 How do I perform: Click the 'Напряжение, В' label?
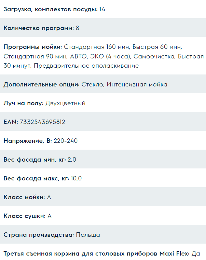pyautogui.click(x=28, y=141)
